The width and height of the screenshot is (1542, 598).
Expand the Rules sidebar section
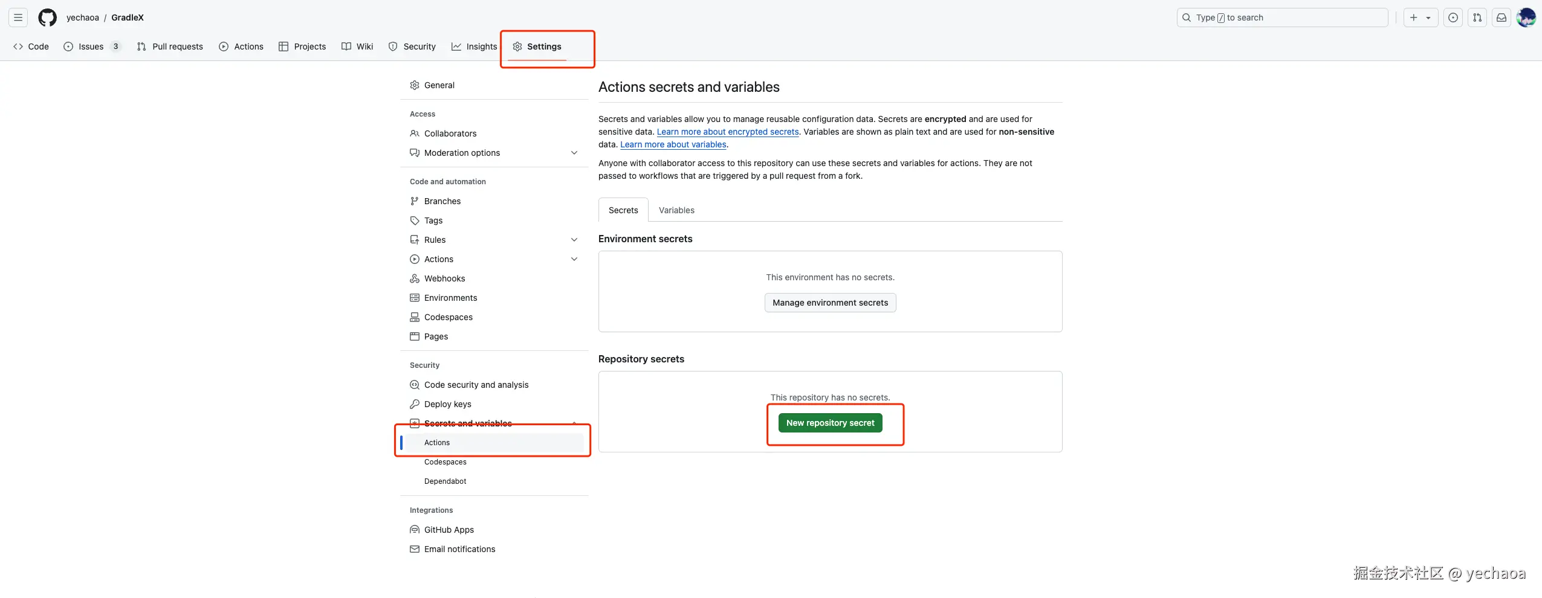coord(574,240)
